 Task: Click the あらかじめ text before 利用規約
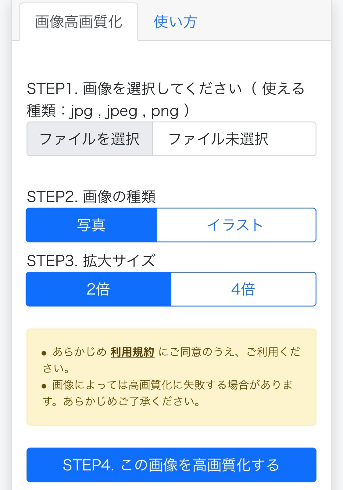tap(80, 352)
